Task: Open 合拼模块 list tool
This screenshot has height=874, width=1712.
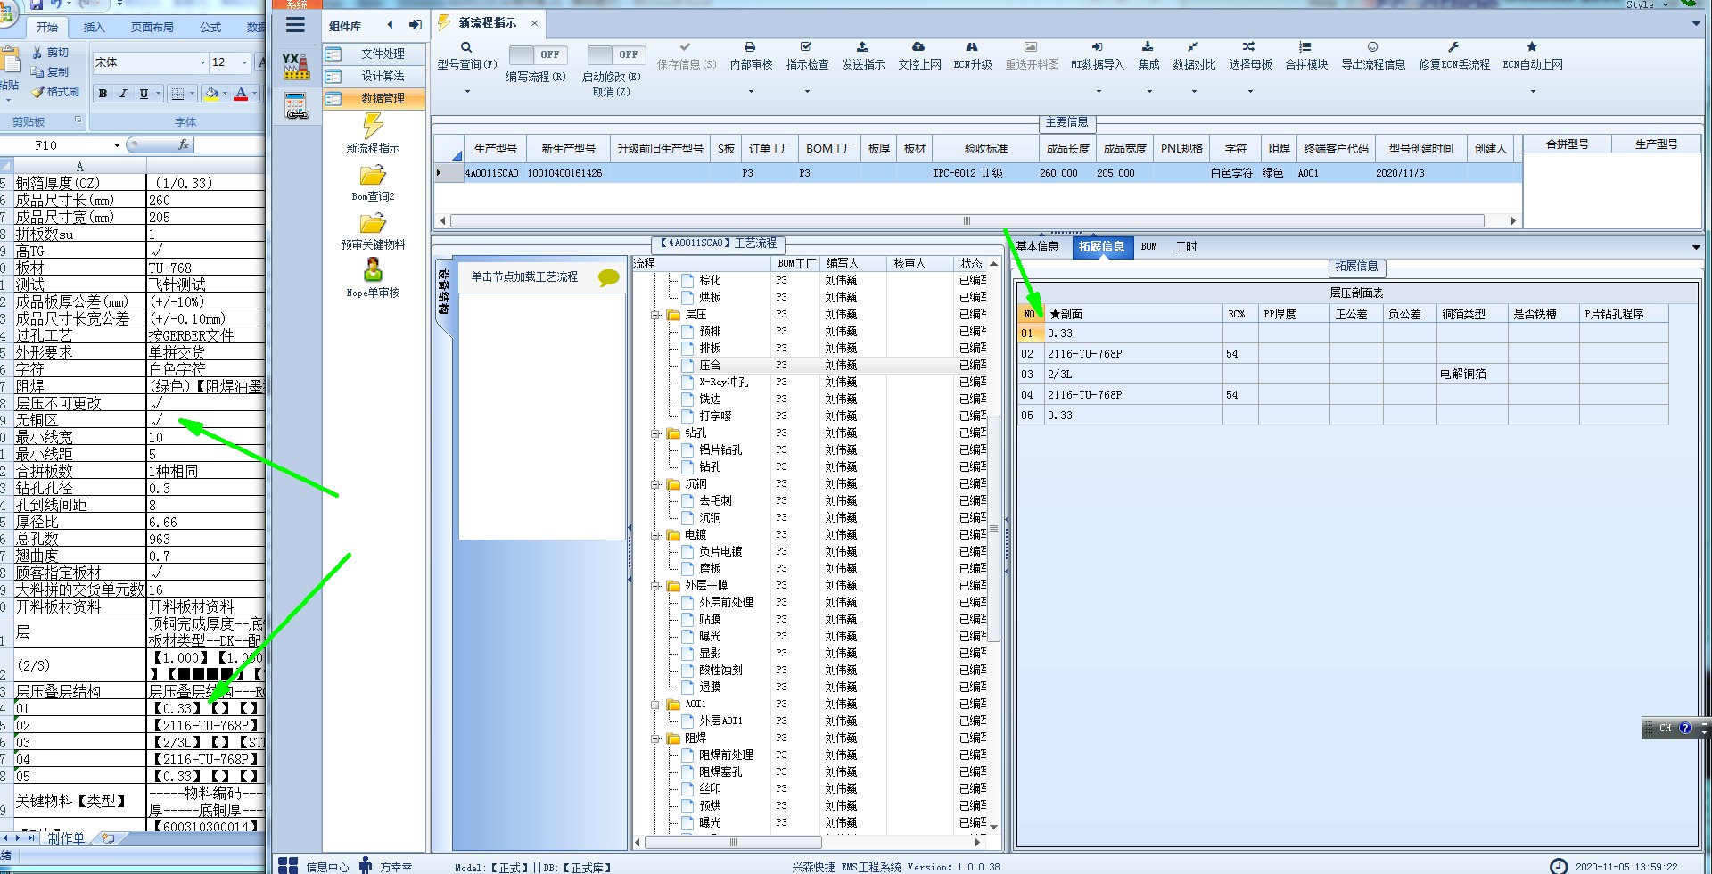Action: 1305,47
